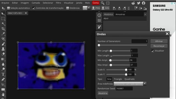Viewport: 176px width, 99px height.
Task: Click the Afirmar button
Action: point(159,41)
